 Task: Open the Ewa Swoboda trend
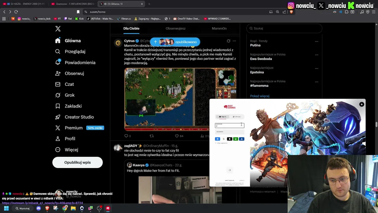click(261, 59)
